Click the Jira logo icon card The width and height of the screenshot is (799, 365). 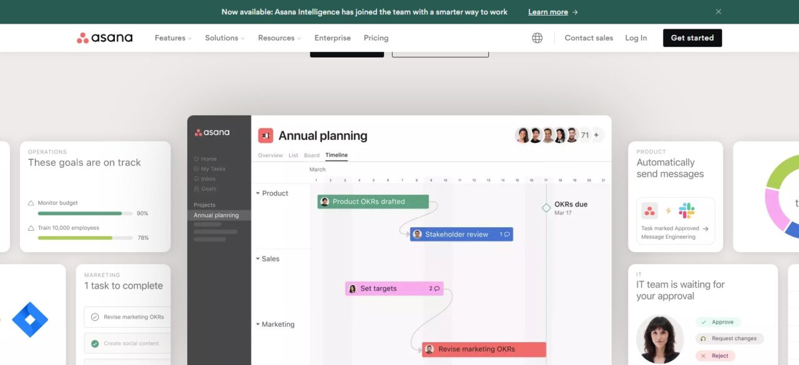coord(30,319)
